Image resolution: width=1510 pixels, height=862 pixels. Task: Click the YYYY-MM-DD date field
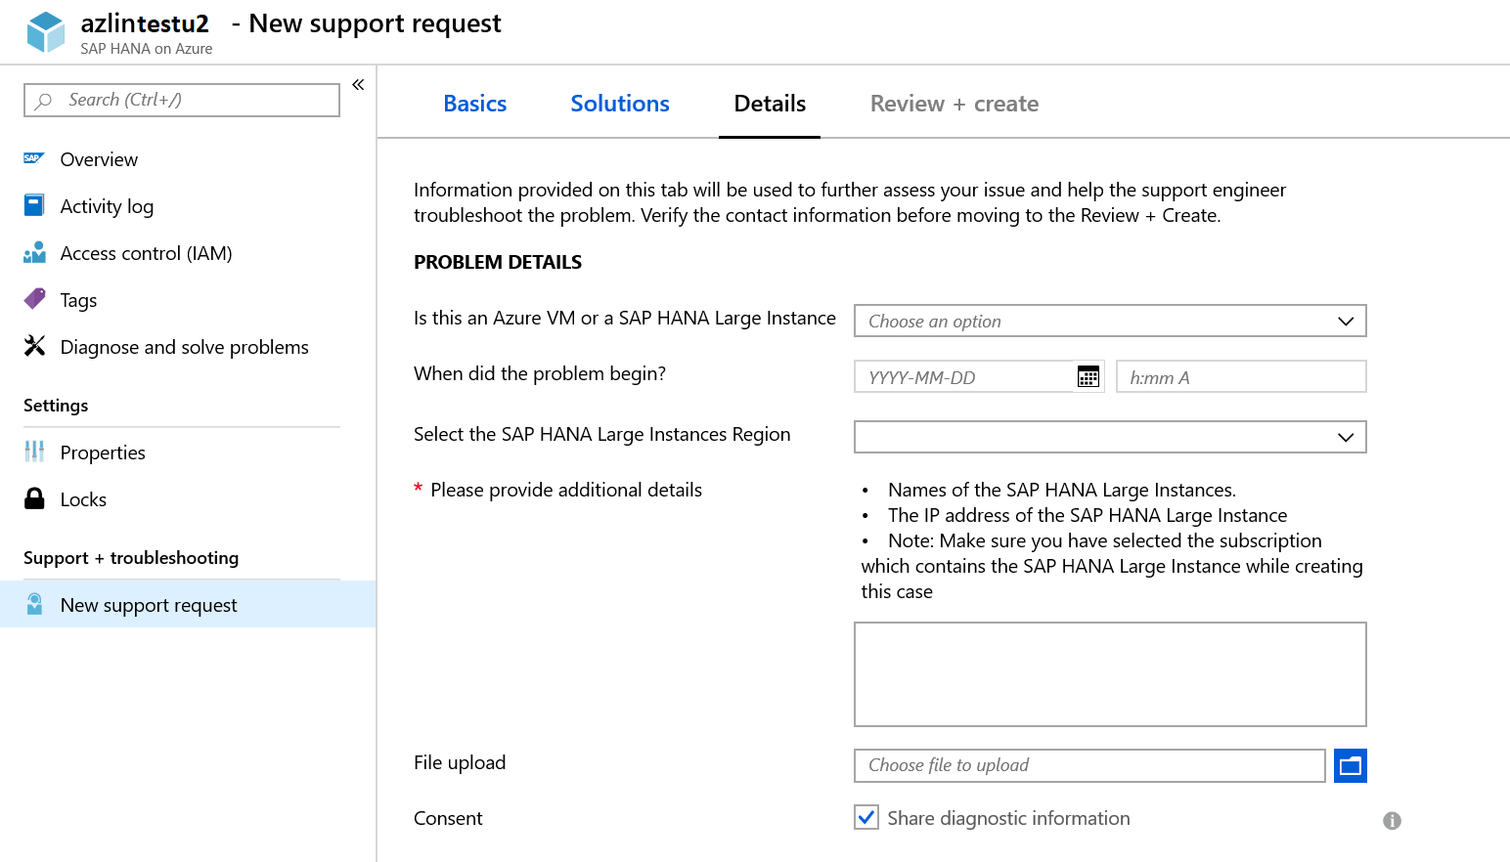(979, 376)
